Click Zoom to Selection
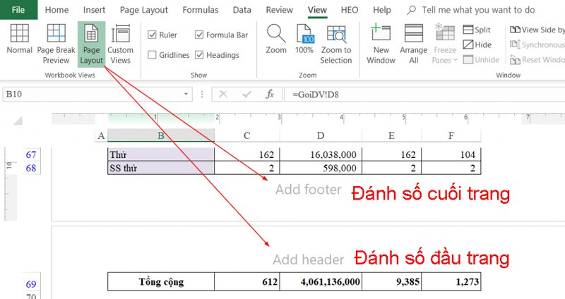This screenshot has width=565, height=299. click(336, 44)
